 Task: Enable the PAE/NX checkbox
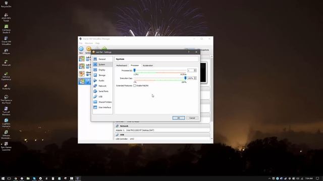click(135, 85)
